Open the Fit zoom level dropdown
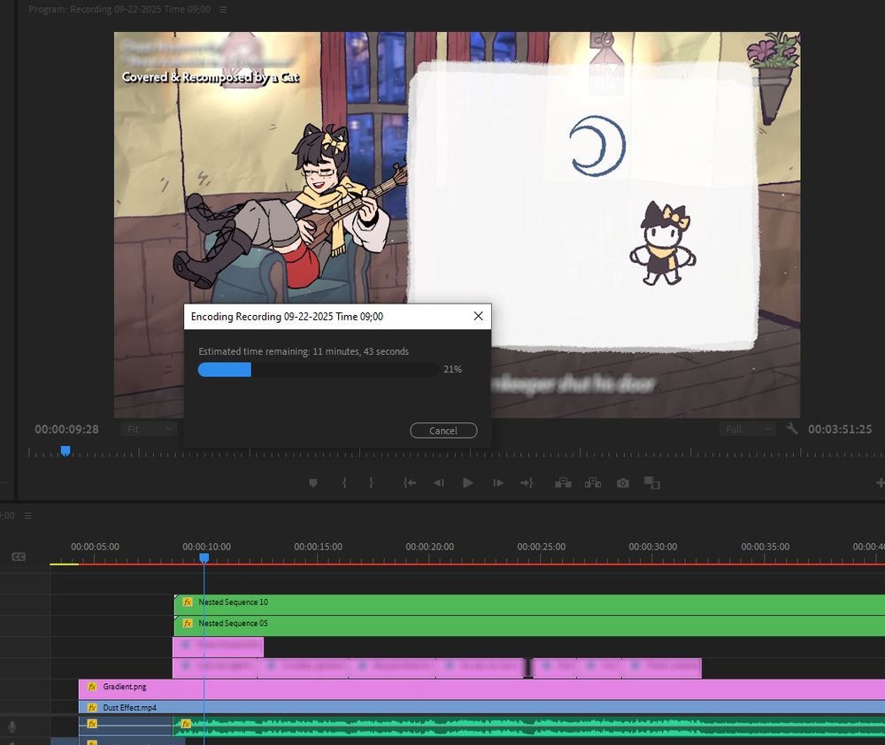The image size is (885, 745). tap(149, 429)
